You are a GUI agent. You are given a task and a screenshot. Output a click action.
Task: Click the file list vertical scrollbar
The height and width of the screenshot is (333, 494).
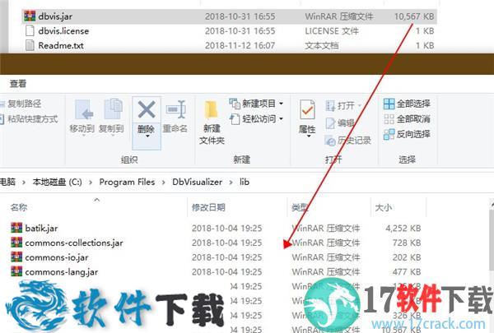492,239
